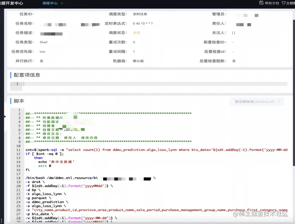Click the shirt-shaped theme icon

tap(284, 3)
